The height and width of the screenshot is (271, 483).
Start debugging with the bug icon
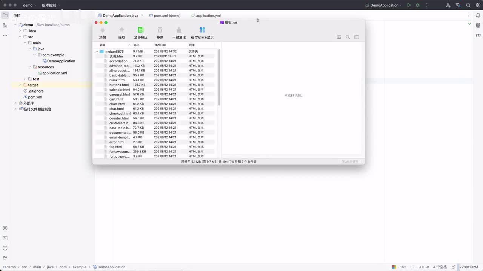click(x=417, y=5)
